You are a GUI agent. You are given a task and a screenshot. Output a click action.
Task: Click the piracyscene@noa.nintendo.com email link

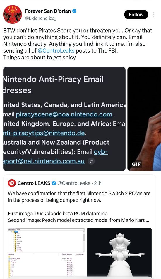[x=64, y=114]
